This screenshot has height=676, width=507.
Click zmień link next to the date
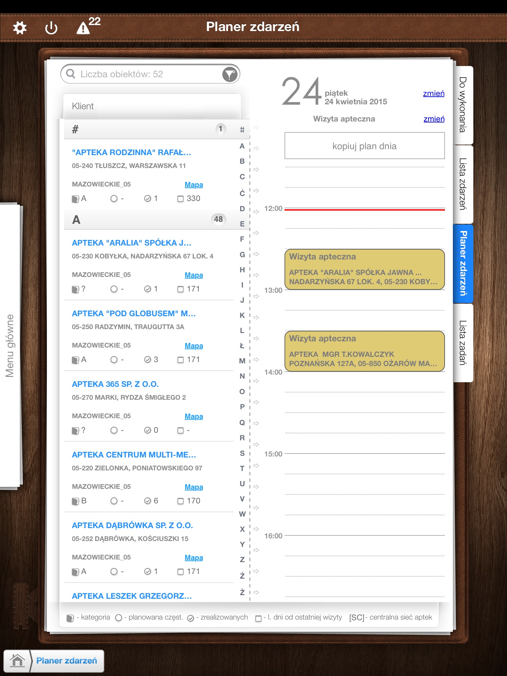click(434, 93)
